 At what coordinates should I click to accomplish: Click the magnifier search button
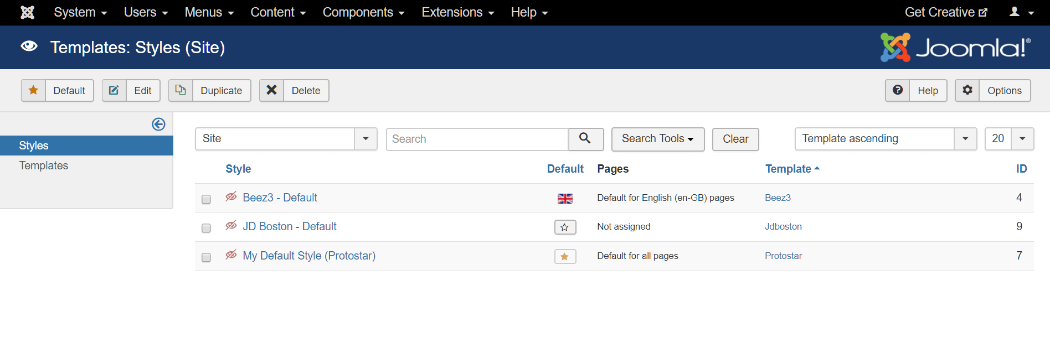tap(585, 139)
